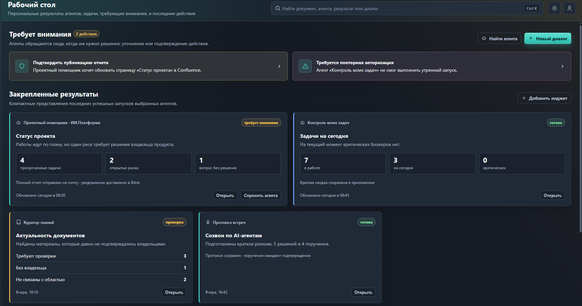582x306 pixels.
Task: Click the готово badge on Контроль моих задач
Action: click(556, 123)
